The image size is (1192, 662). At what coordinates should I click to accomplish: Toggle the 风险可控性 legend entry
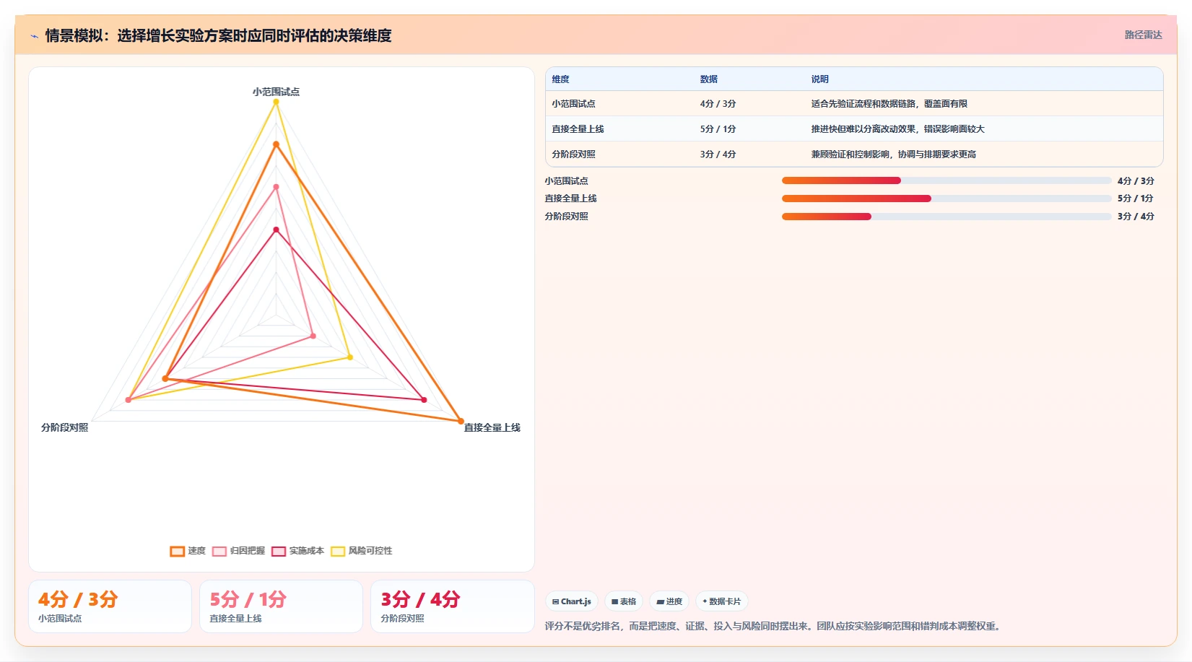click(362, 551)
